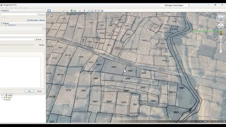Open Get Directions link

pos(33,20)
